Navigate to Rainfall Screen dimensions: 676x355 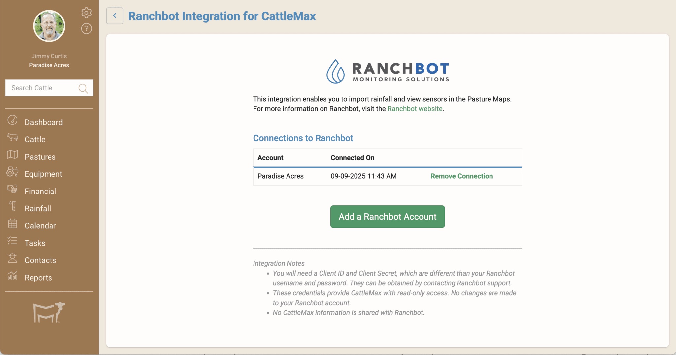38,209
